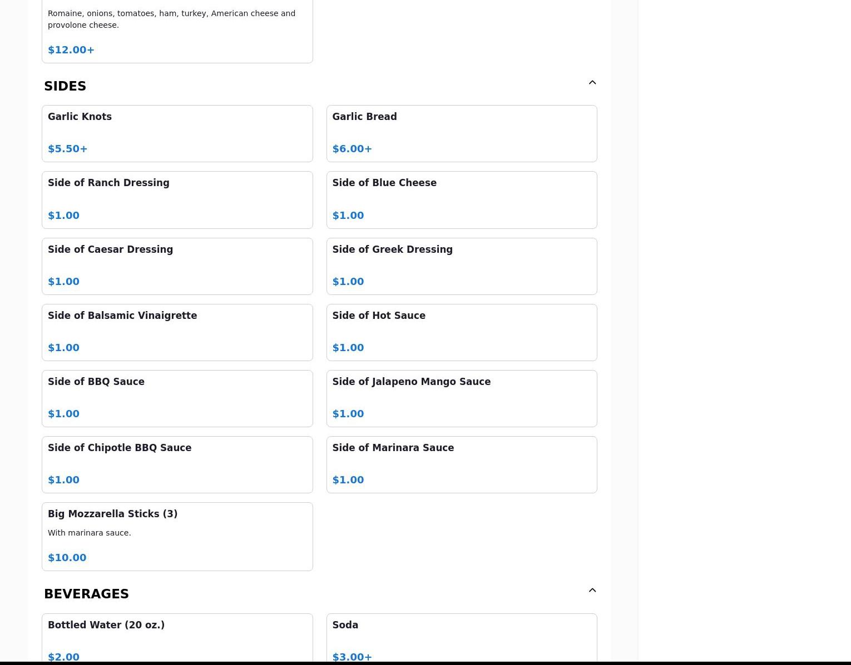Click the SIDES section heading
The width and height of the screenshot is (851, 665).
65,86
